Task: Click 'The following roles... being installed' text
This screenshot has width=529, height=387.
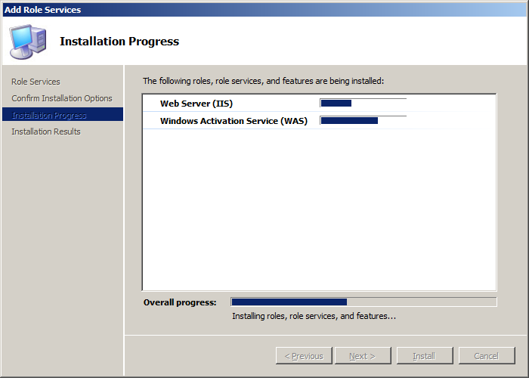Action: coord(263,81)
